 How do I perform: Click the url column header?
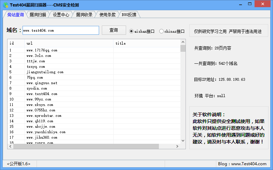[x=68, y=43]
